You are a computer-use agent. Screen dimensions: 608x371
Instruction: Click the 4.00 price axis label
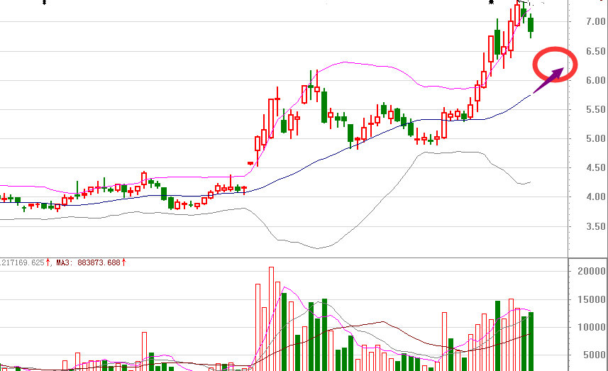point(596,197)
